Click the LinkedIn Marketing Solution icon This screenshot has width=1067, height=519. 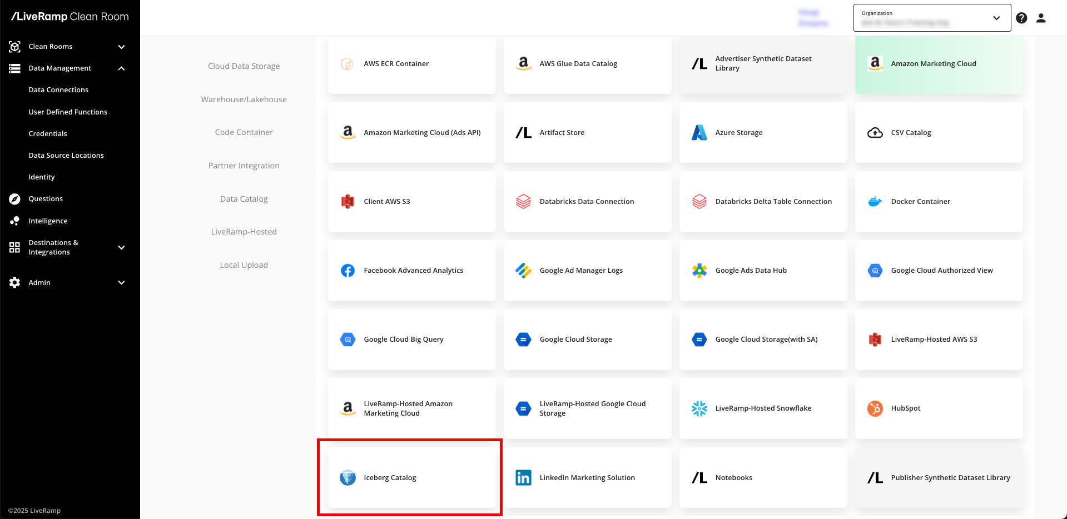[523, 478]
